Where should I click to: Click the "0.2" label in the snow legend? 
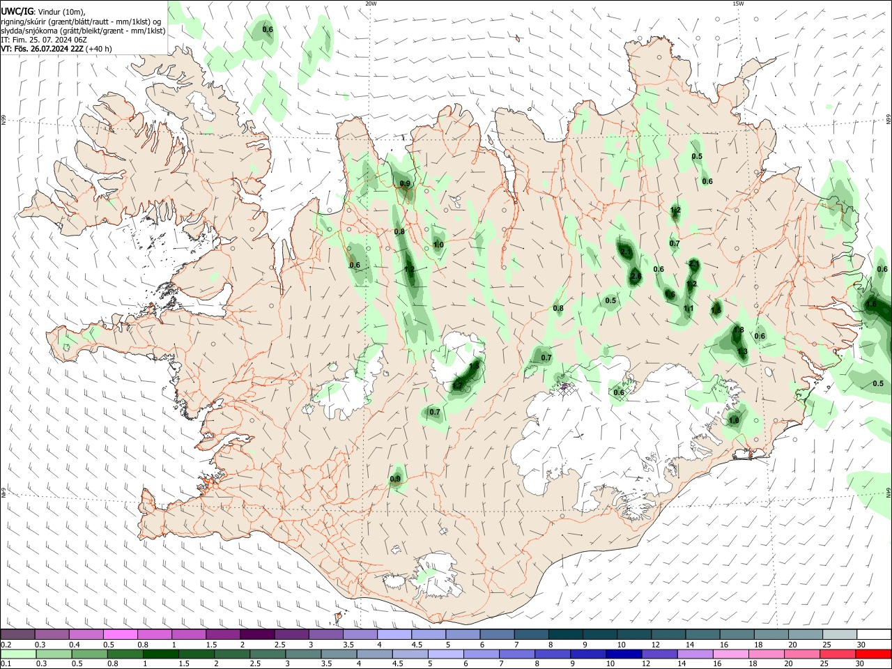[x=6, y=645]
